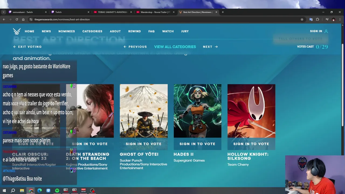Screen dimensions: 345x194
Task: Sign in to vote for Hollow Knight: Silksong
Action: click(251, 144)
